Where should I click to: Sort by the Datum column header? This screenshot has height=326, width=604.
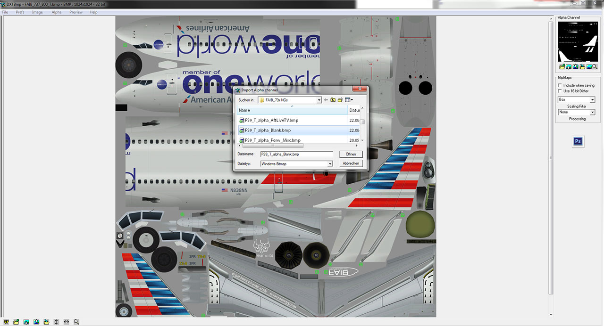point(354,110)
